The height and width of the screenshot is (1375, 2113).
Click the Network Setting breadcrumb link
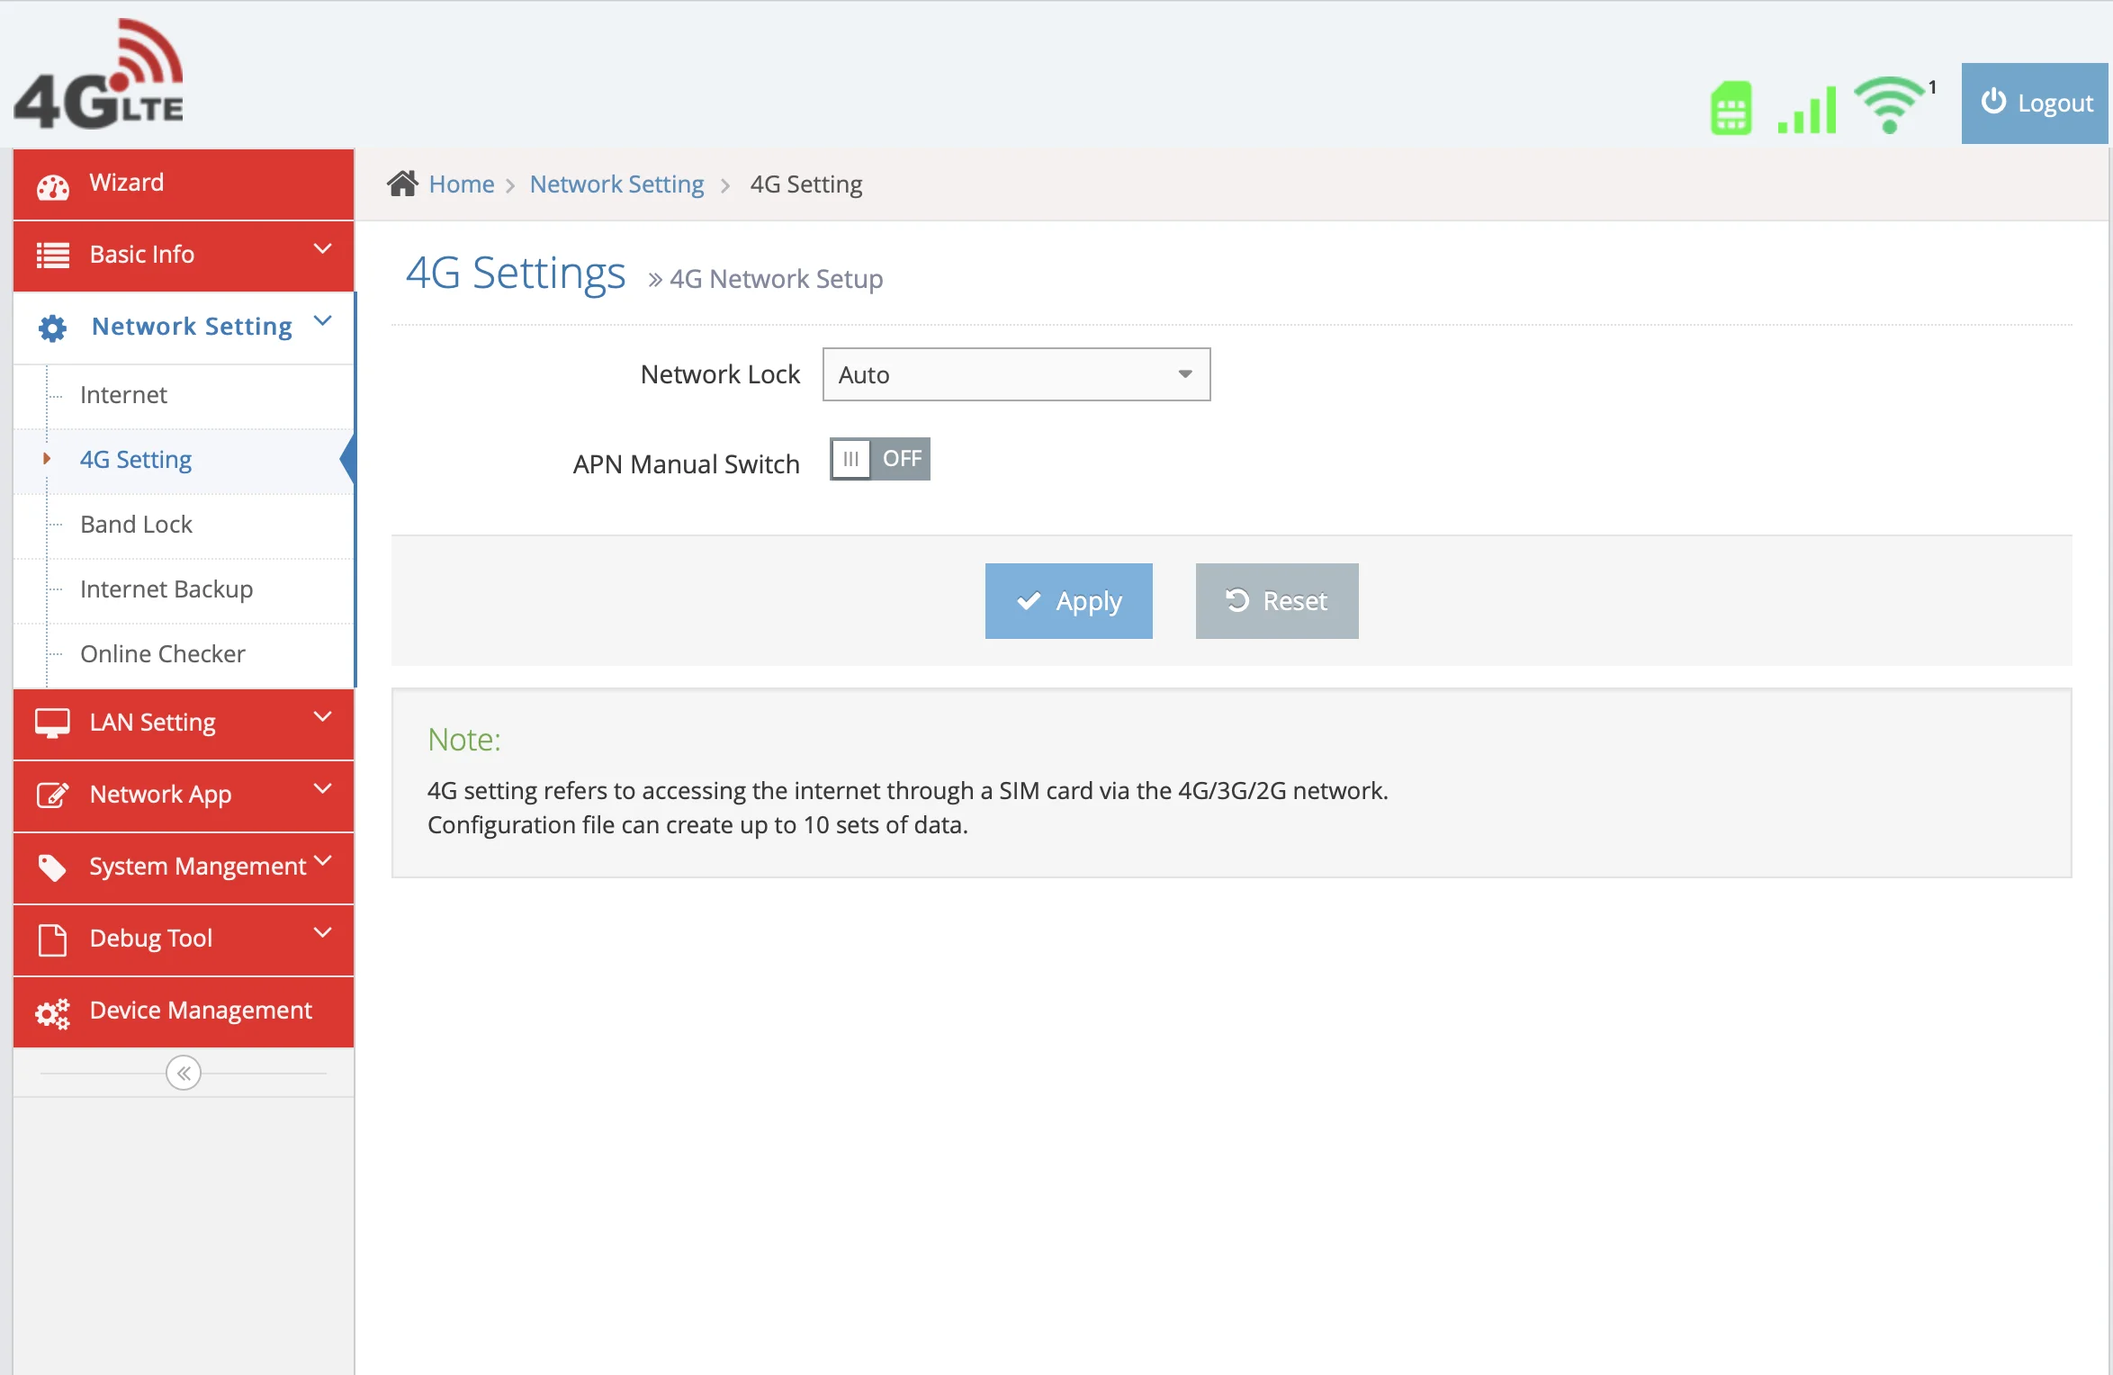616,184
